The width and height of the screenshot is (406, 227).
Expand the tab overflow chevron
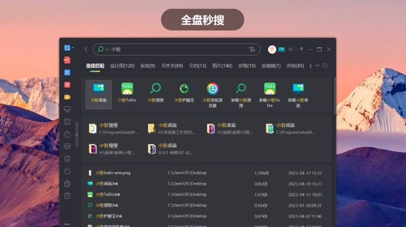tap(318, 66)
